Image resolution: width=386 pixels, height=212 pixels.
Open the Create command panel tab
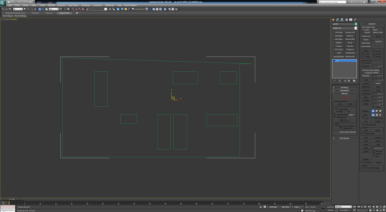pyautogui.click(x=333, y=20)
